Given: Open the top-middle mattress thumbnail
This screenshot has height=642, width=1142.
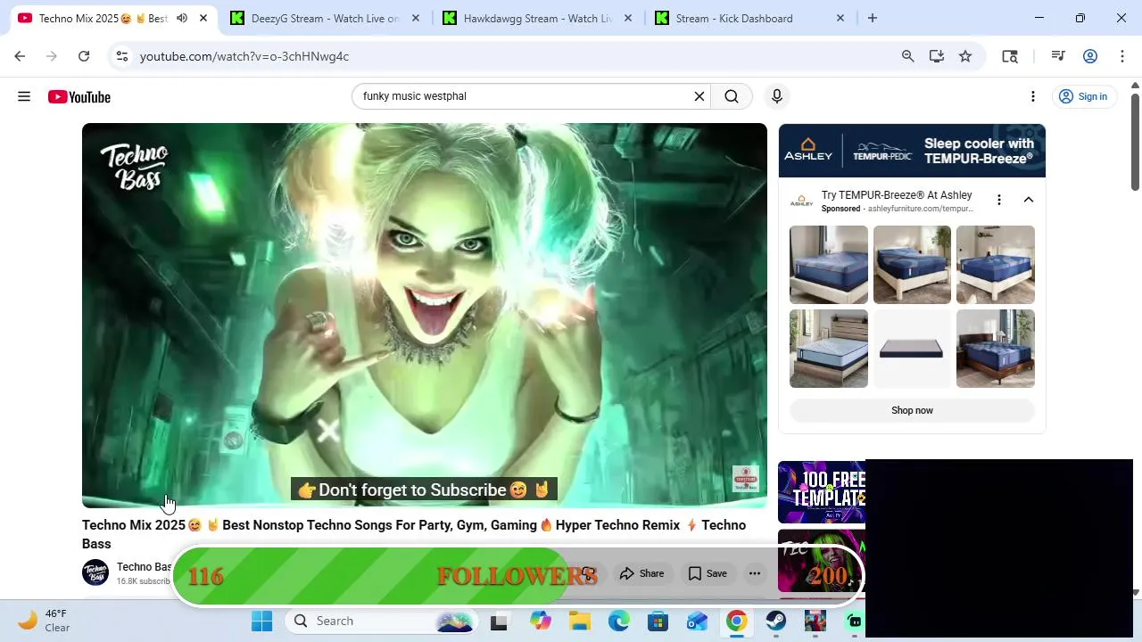Looking at the screenshot, I should (x=912, y=265).
